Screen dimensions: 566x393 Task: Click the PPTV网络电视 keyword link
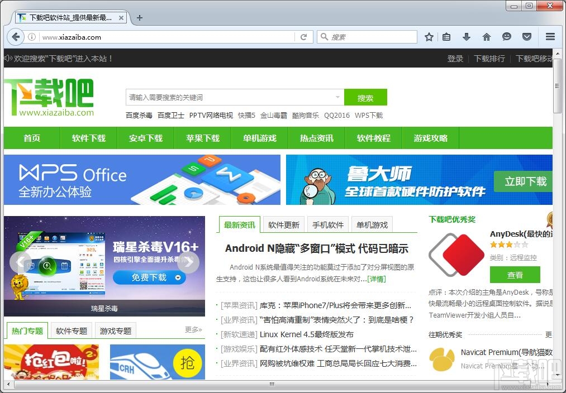tap(211, 116)
